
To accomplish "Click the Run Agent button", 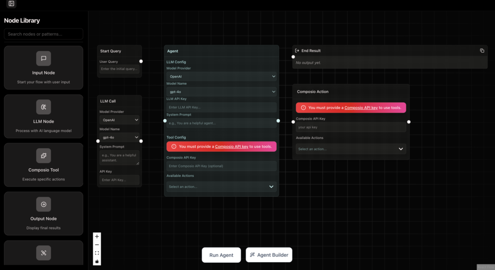I will pos(221,255).
